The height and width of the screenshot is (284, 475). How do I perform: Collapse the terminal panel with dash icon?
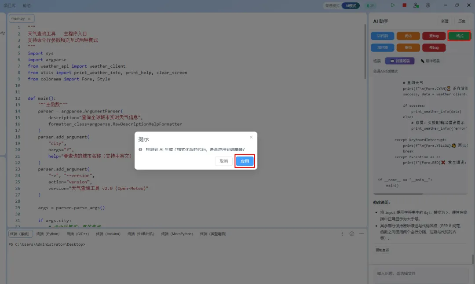(362, 234)
